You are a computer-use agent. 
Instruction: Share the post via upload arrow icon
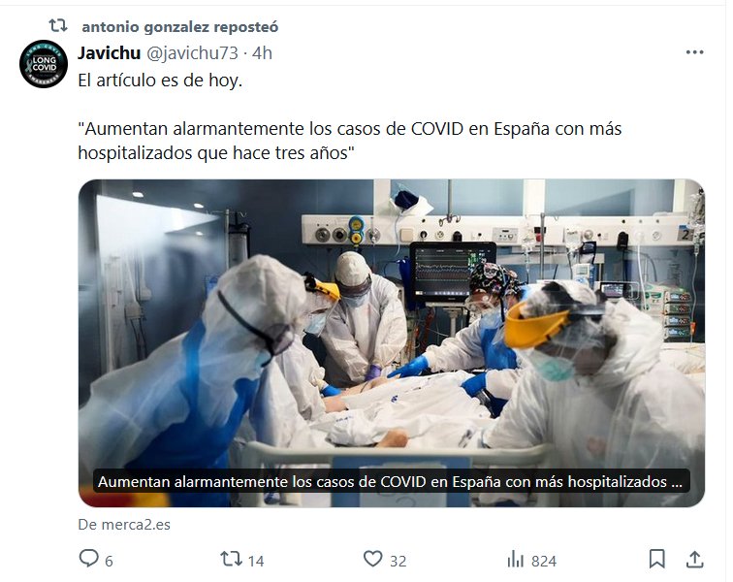tap(694, 559)
